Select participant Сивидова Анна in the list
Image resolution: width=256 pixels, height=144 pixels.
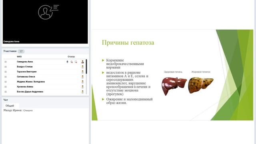click(x=25, y=62)
